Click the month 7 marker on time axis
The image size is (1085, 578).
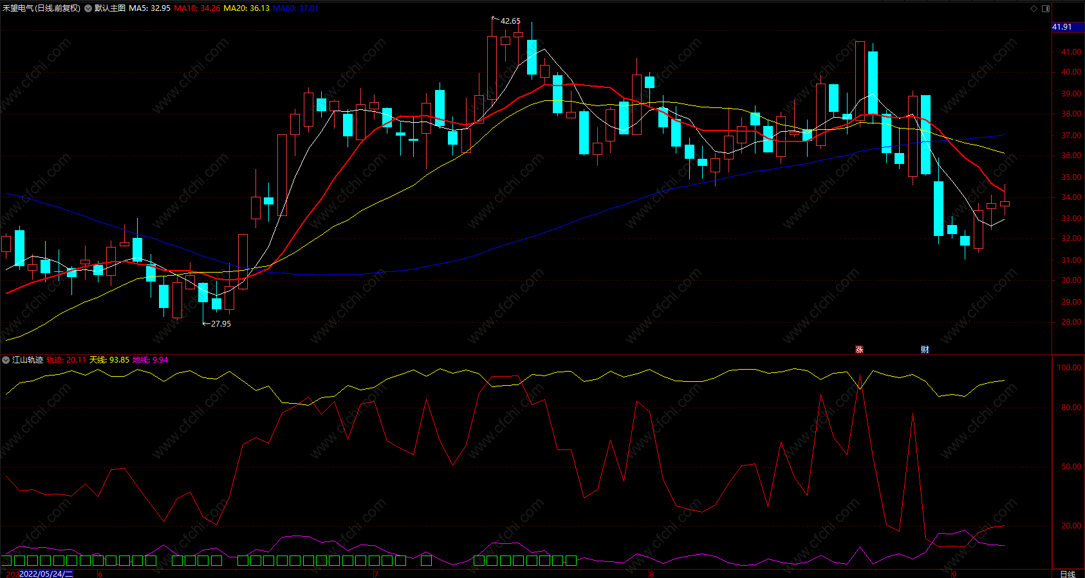376,574
